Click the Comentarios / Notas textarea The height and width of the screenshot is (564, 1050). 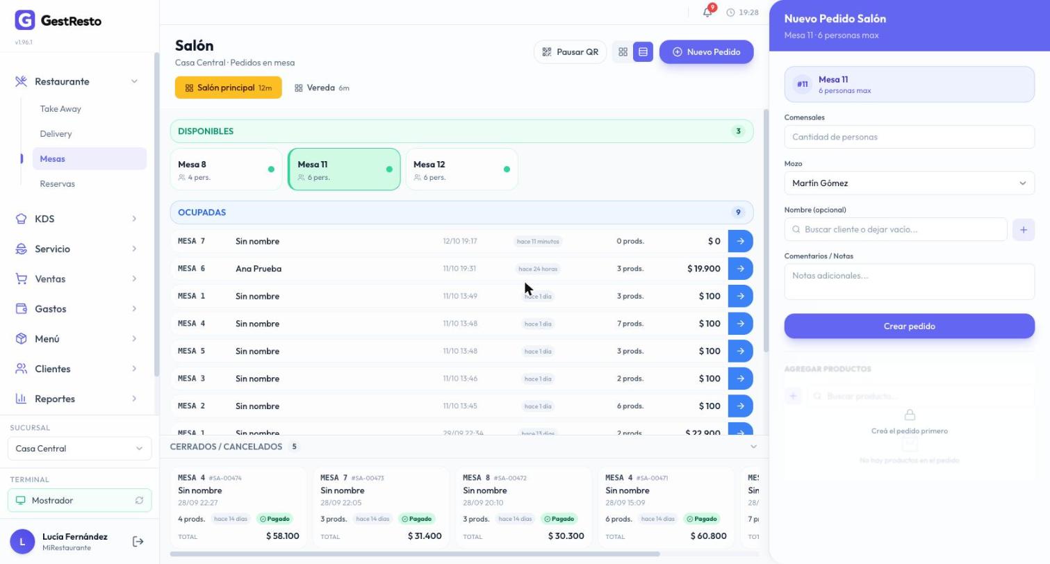click(909, 282)
